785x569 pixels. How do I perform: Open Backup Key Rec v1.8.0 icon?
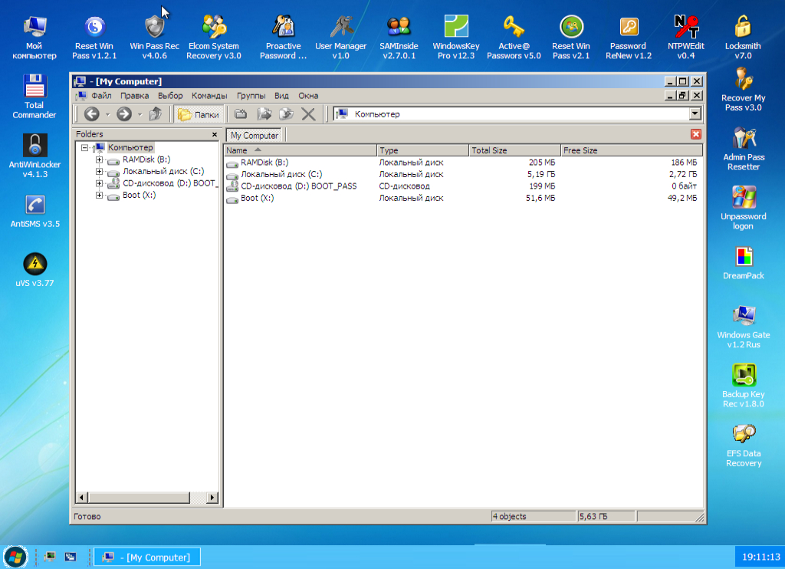pyautogui.click(x=744, y=386)
